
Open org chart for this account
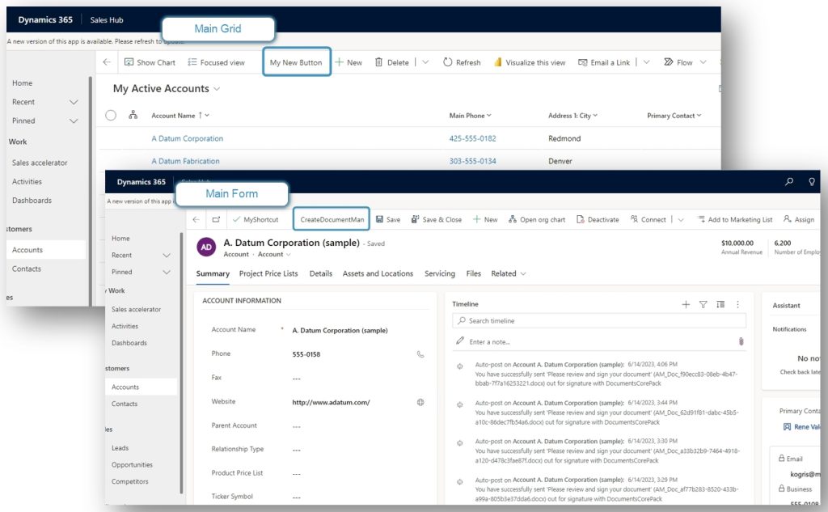tap(537, 219)
